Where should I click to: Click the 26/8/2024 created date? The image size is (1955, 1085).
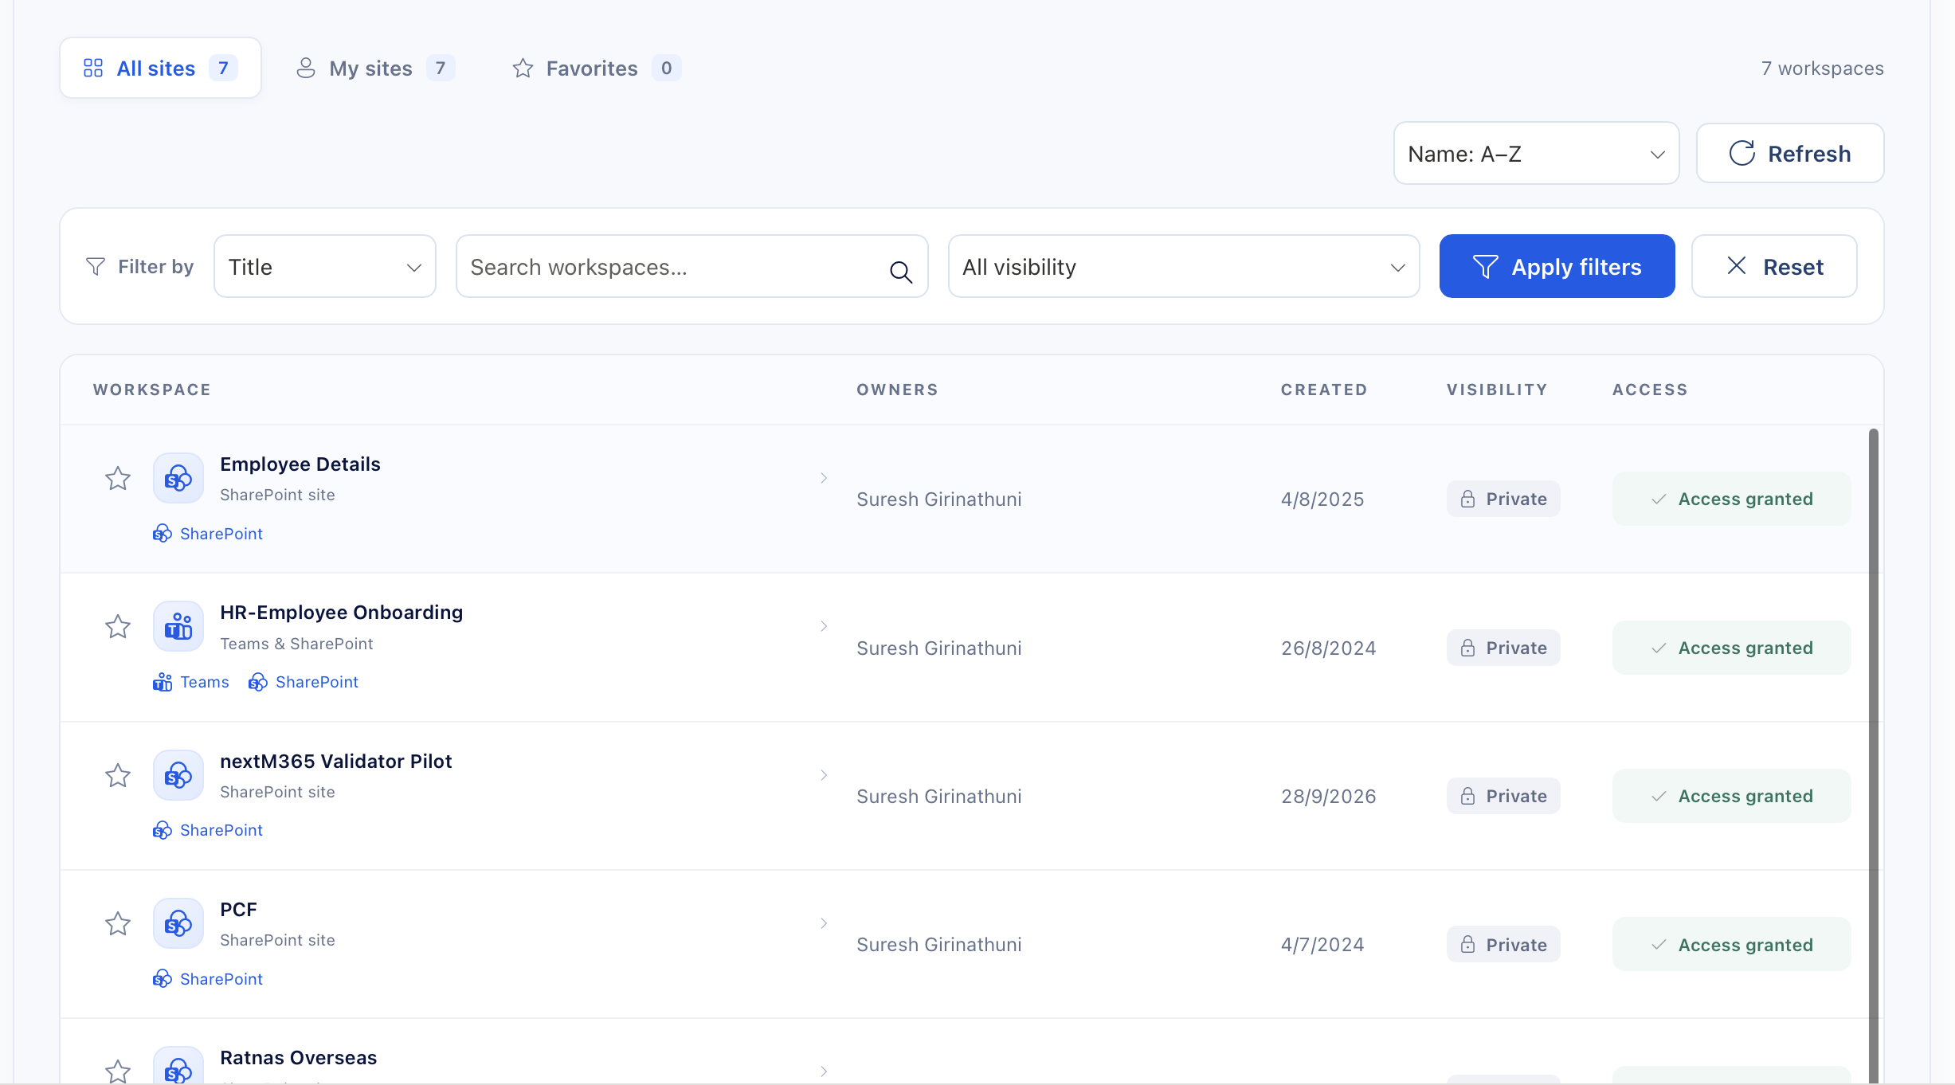point(1328,648)
